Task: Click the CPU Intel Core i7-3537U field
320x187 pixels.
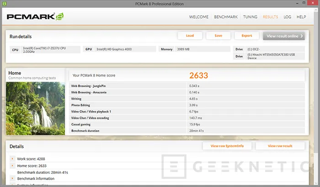Action: coord(45,50)
